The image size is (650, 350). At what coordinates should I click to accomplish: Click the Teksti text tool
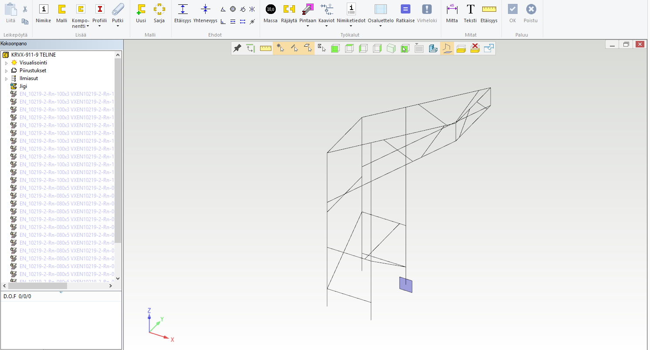(x=470, y=13)
